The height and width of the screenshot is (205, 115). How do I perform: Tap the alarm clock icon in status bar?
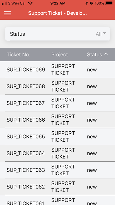click(92, 3)
